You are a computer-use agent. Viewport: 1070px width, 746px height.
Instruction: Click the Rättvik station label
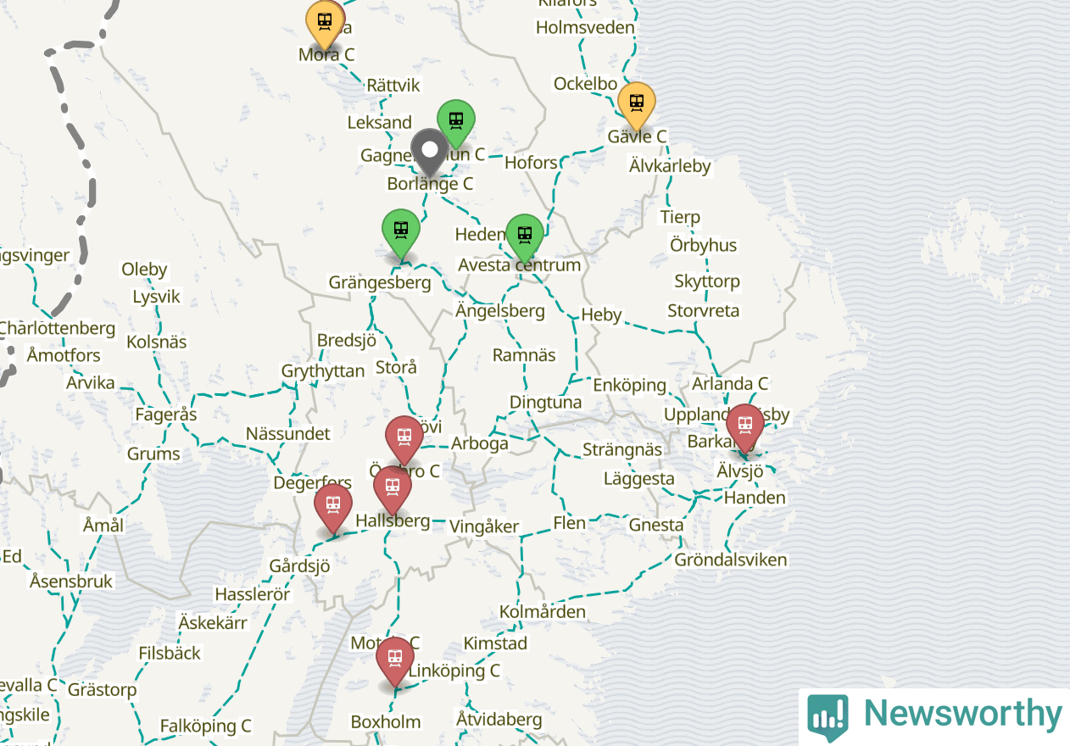click(x=393, y=86)
